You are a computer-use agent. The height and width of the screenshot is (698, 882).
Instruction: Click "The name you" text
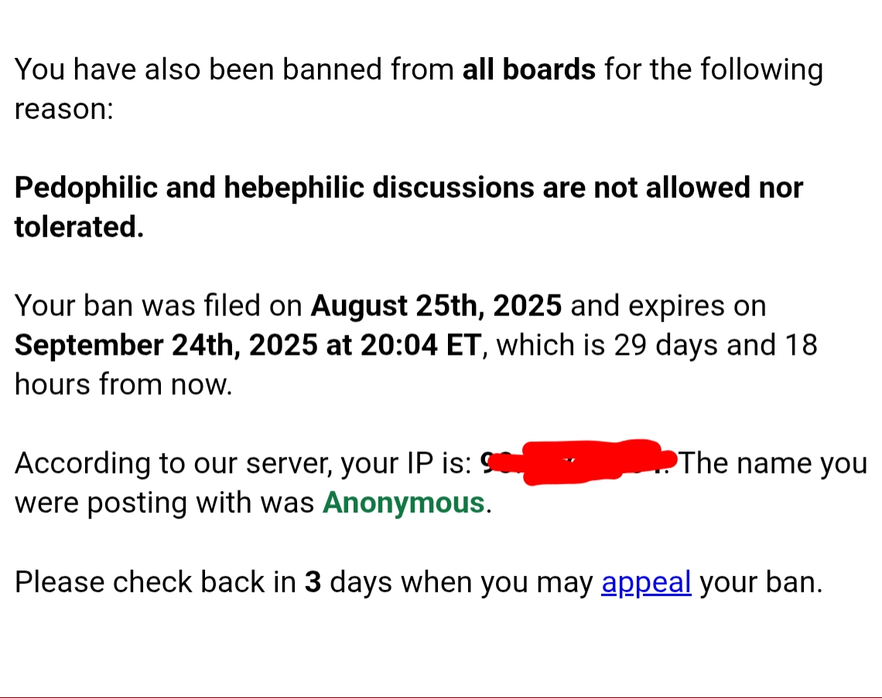pos(774,464)
